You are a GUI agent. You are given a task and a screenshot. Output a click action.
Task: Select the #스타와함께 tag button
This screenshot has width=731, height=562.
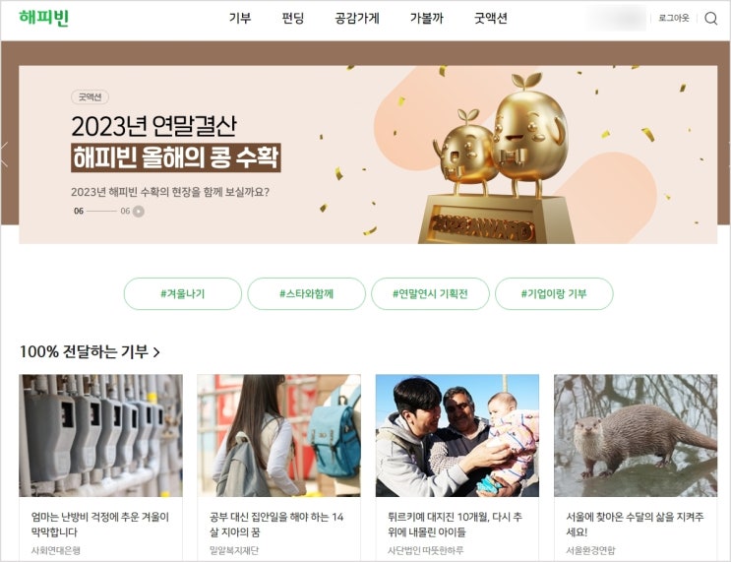click(306, 294)
